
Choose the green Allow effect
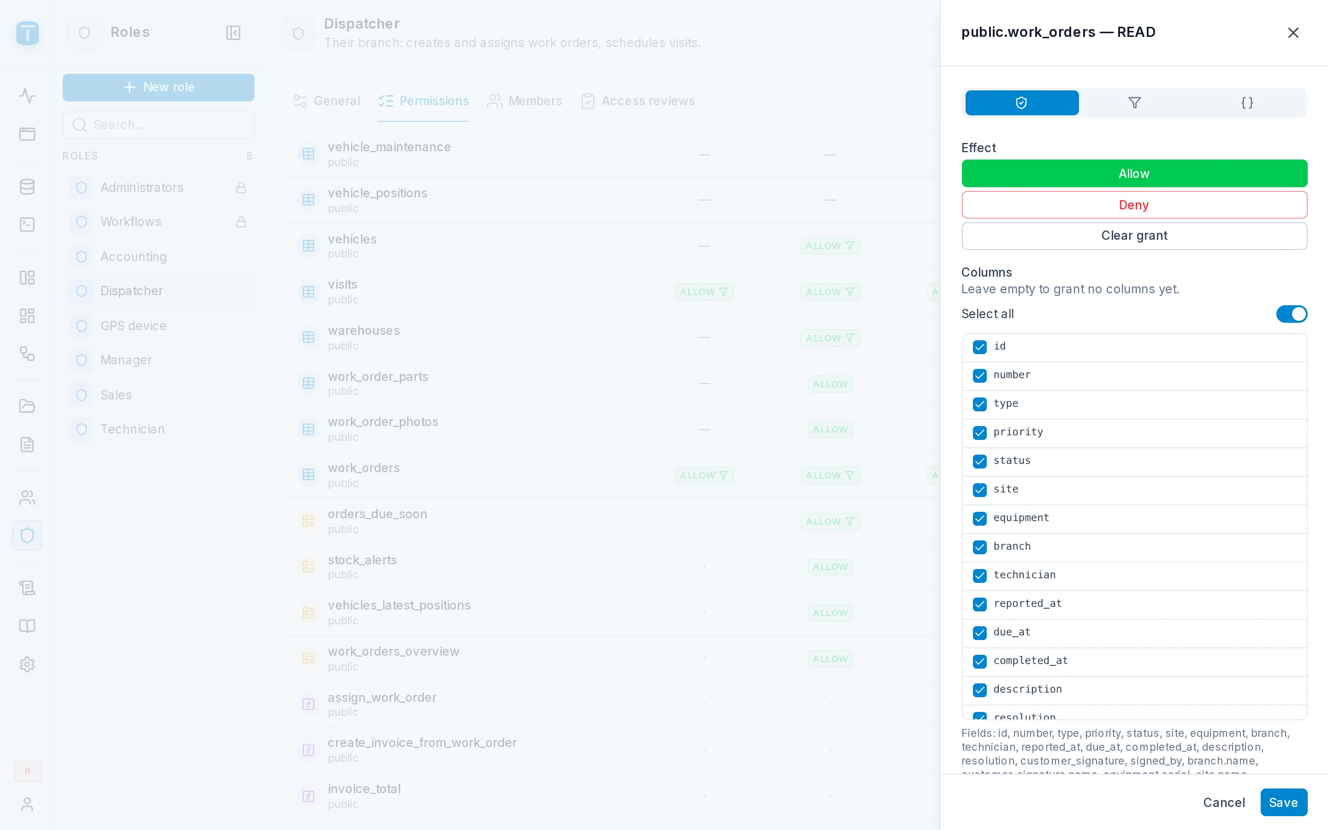tap(1134, 173)
